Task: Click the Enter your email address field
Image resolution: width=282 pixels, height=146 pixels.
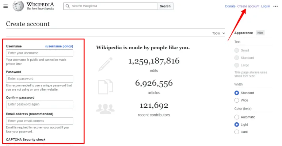Action: 39,121
